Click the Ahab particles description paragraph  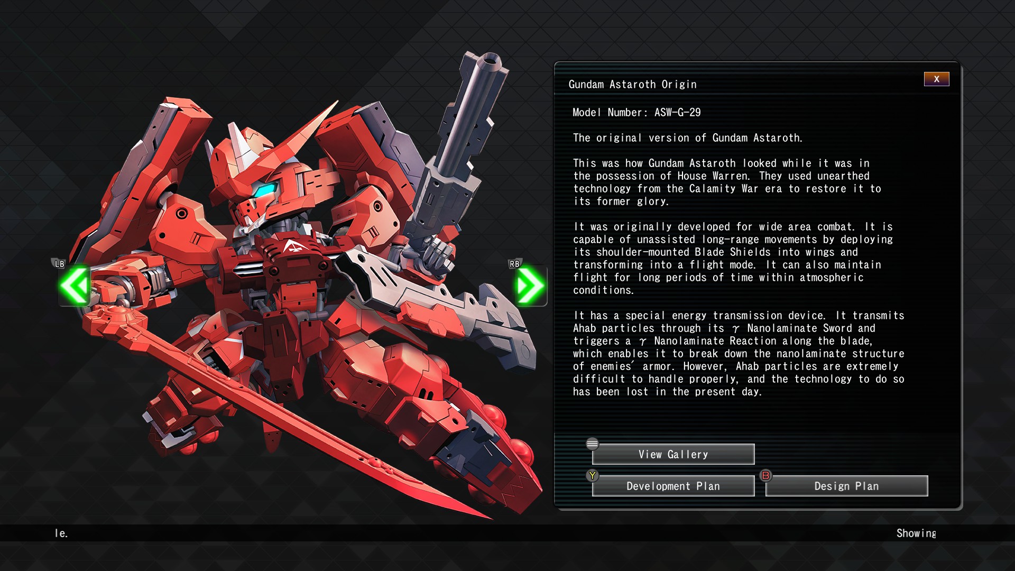coord(739,354)
